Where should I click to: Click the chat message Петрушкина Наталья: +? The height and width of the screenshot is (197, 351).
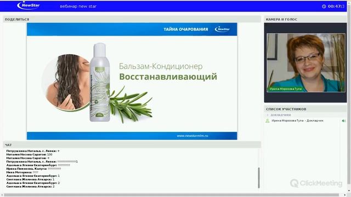coord(33,151)
